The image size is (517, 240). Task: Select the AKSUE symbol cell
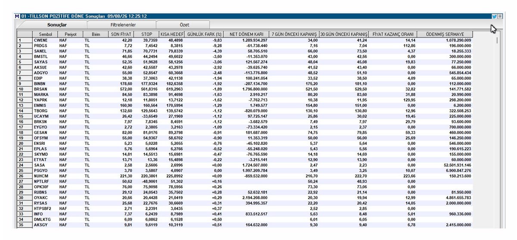coord(45,67)
